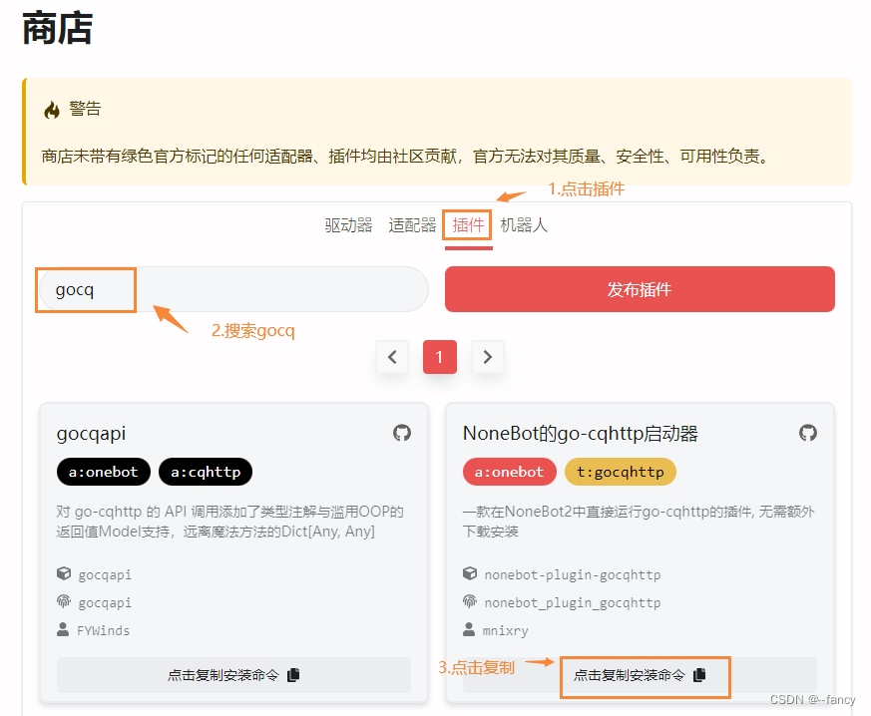The image size is (871, 716).
Task: Toggle the t:gocqhttp tag filter
Action: [x=621, y=472]
